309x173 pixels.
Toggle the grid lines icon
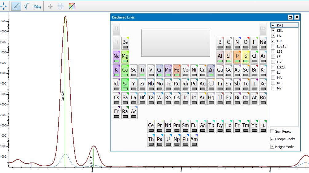click(61, 6)
